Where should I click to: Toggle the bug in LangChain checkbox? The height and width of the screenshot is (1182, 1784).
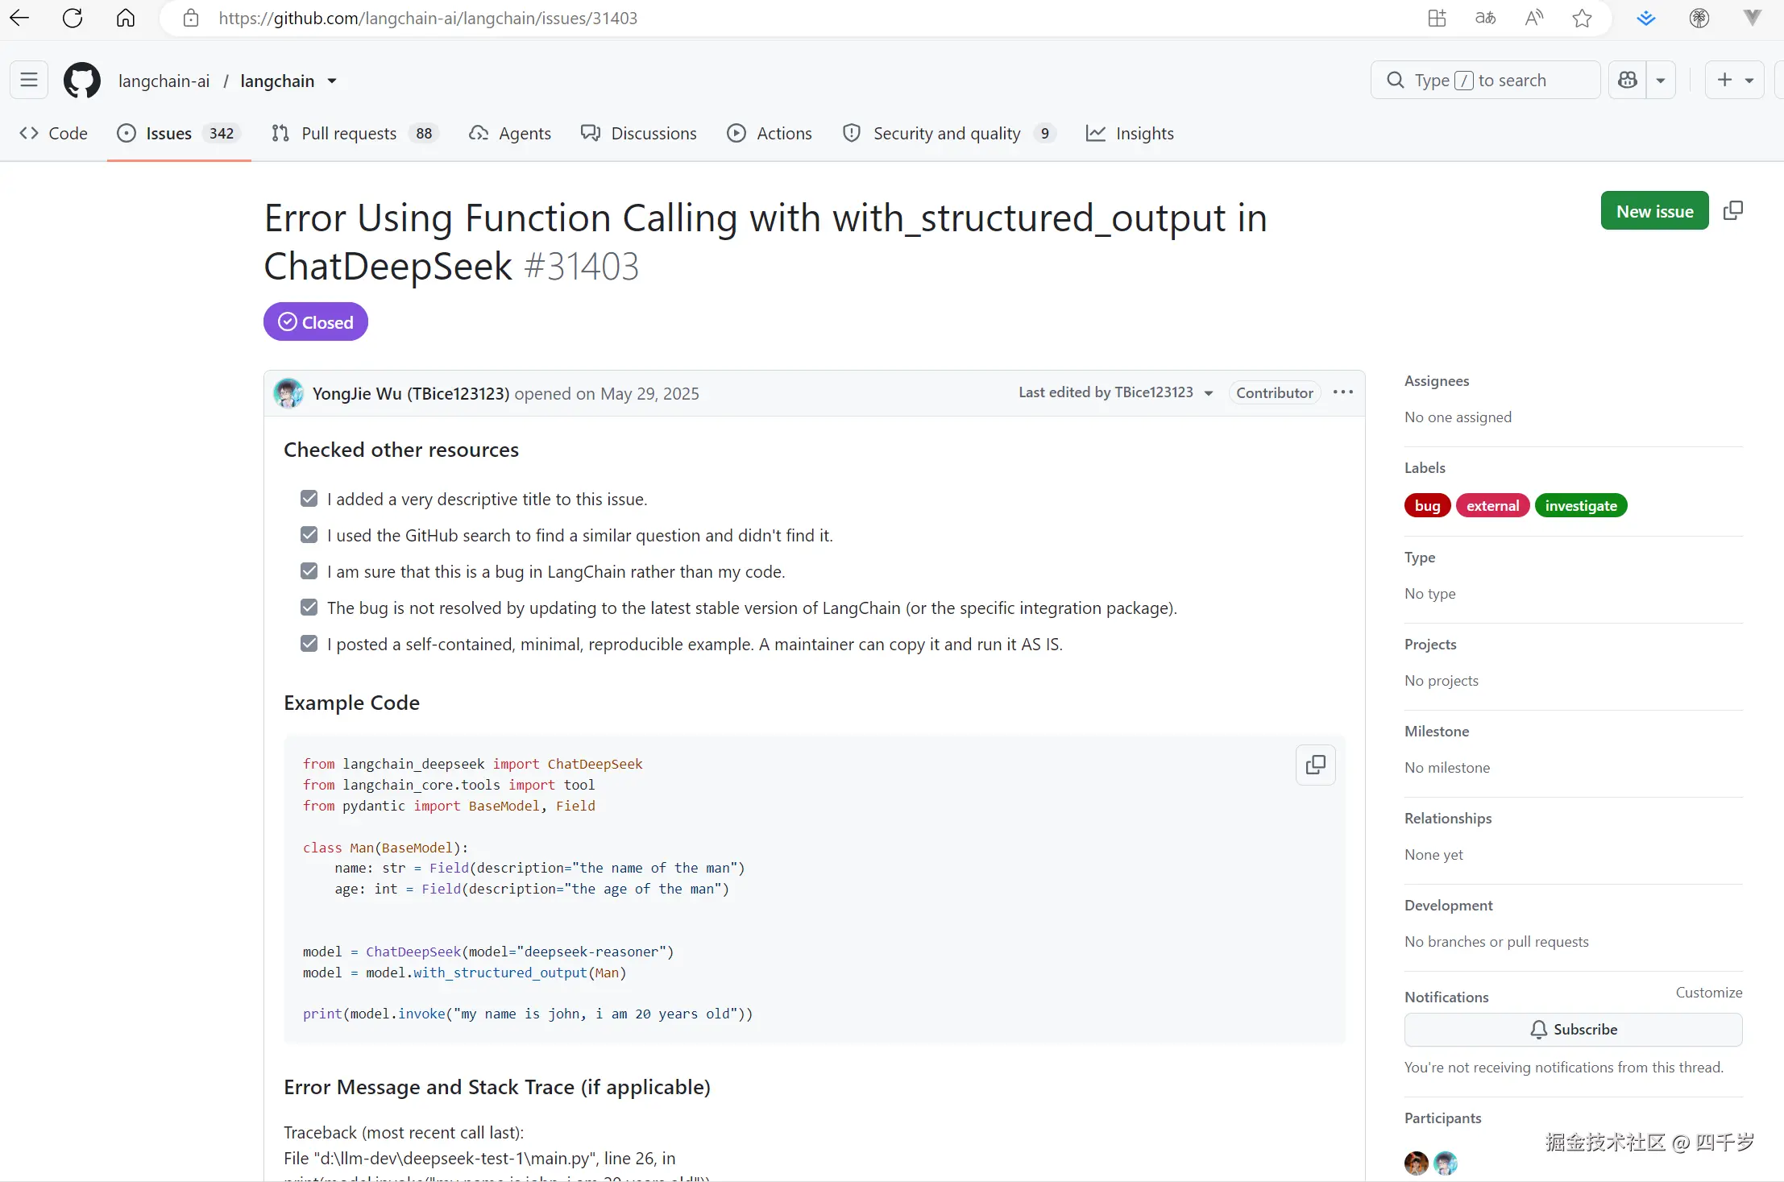point(309,571)
